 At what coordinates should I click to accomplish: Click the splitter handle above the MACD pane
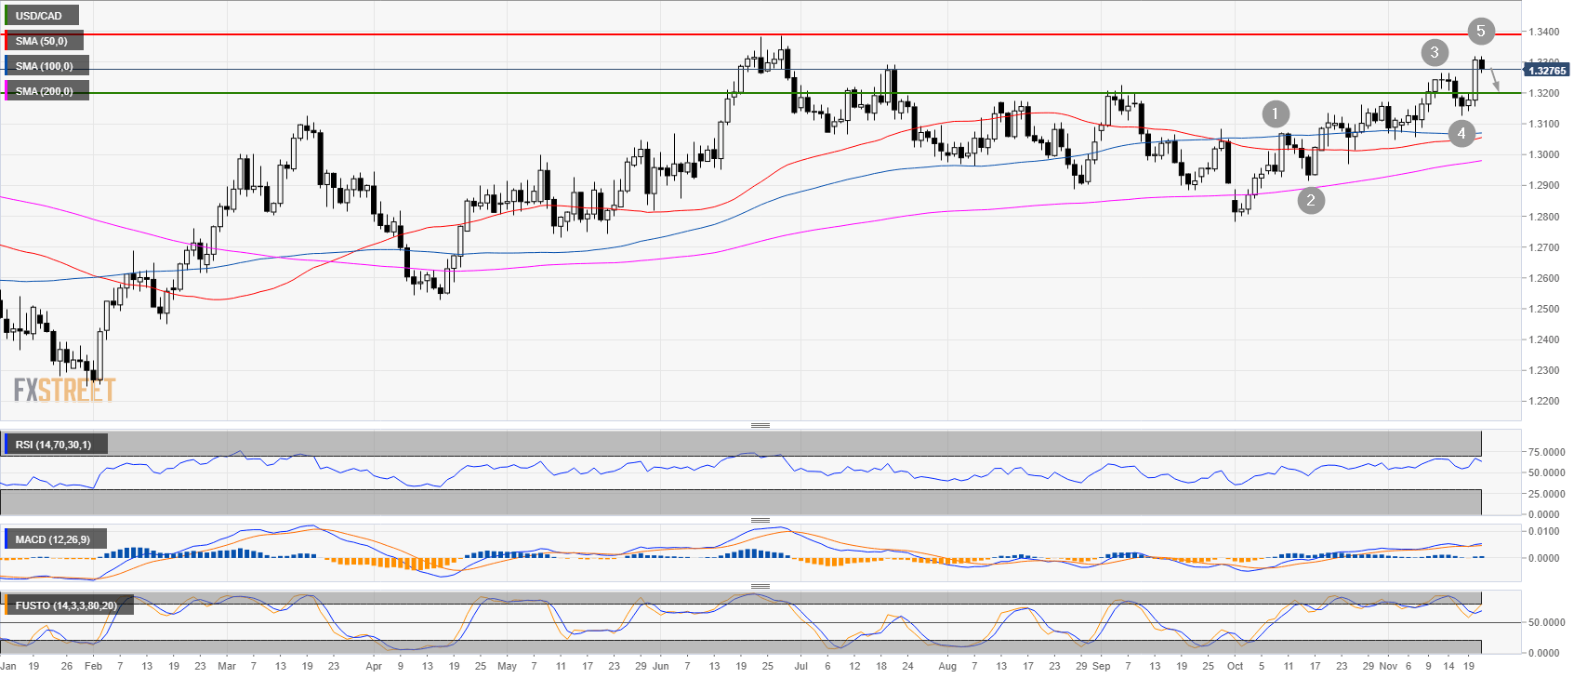[760, 520]
